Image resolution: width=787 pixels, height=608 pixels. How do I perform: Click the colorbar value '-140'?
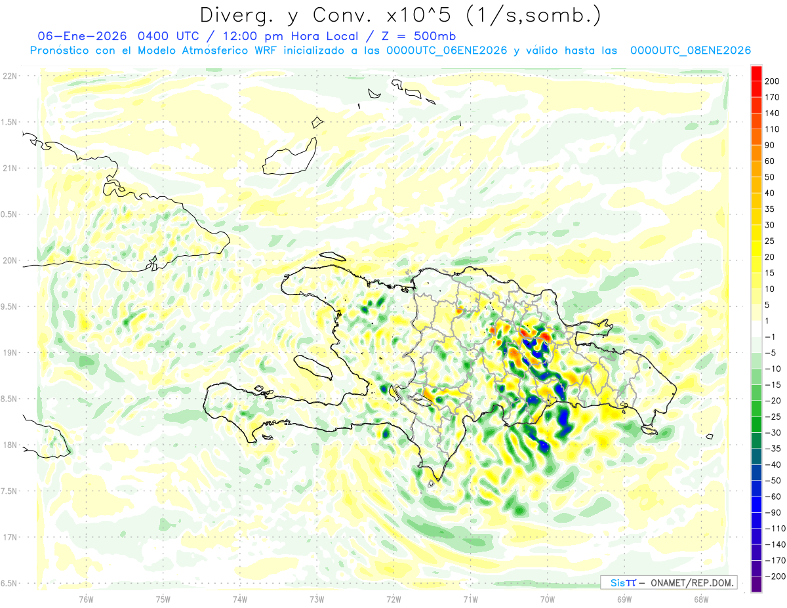pyautogui.click(x=775, y=544)
